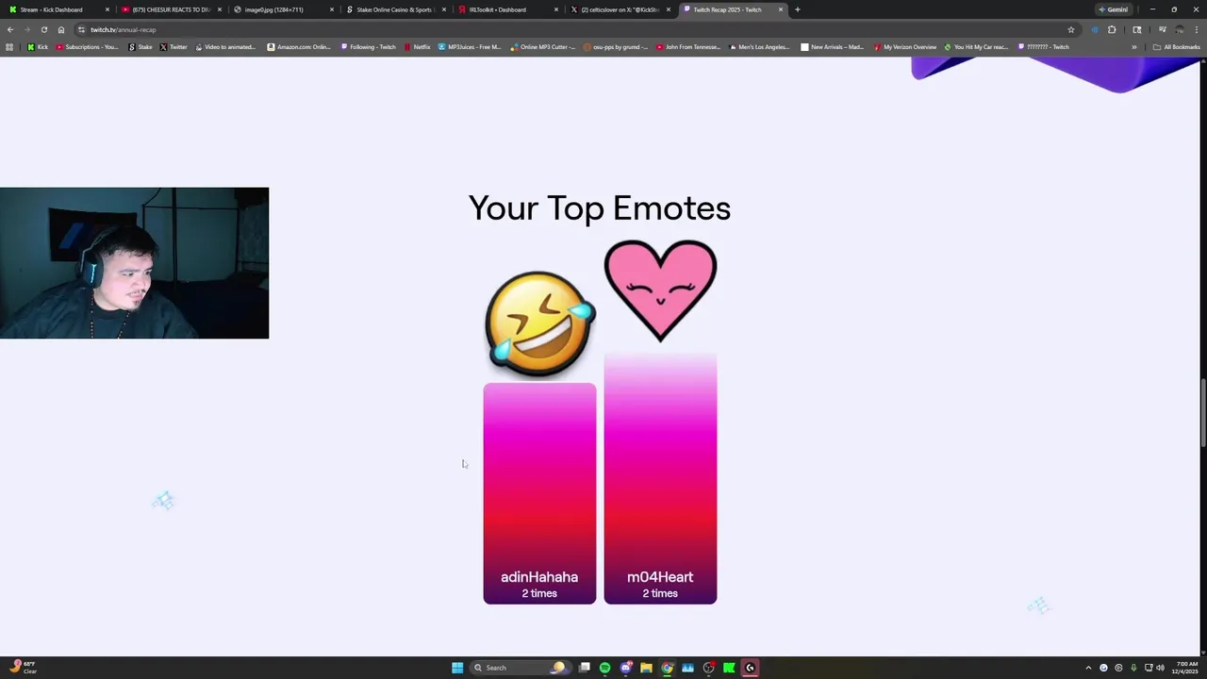1207x679 pixels.
Task: Open Chrome three-dot menu
Action: 1197,29
